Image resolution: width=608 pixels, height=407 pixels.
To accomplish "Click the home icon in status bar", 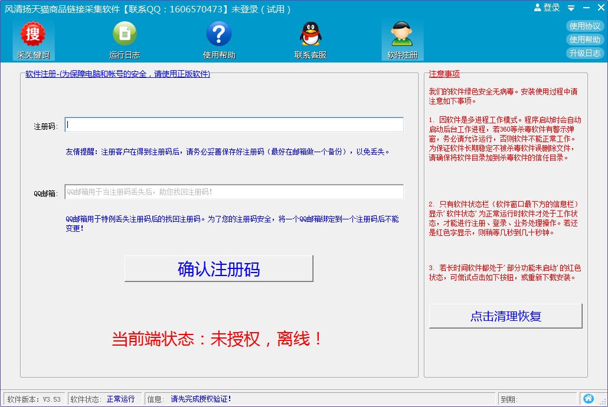I will coord(588,399).
